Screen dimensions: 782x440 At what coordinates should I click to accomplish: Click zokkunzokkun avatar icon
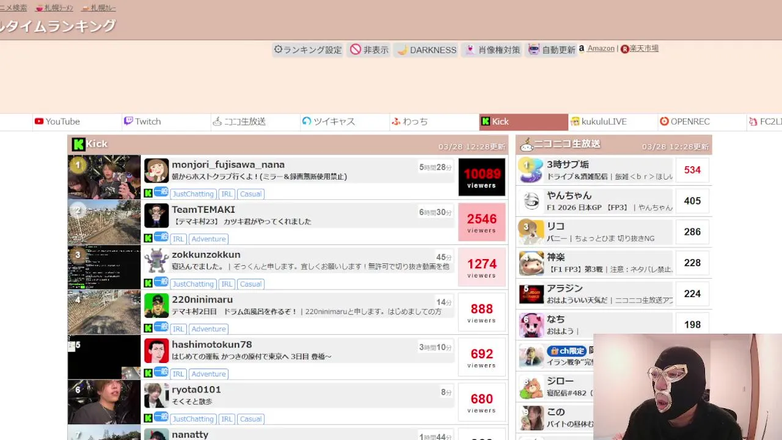pos(156,261)
